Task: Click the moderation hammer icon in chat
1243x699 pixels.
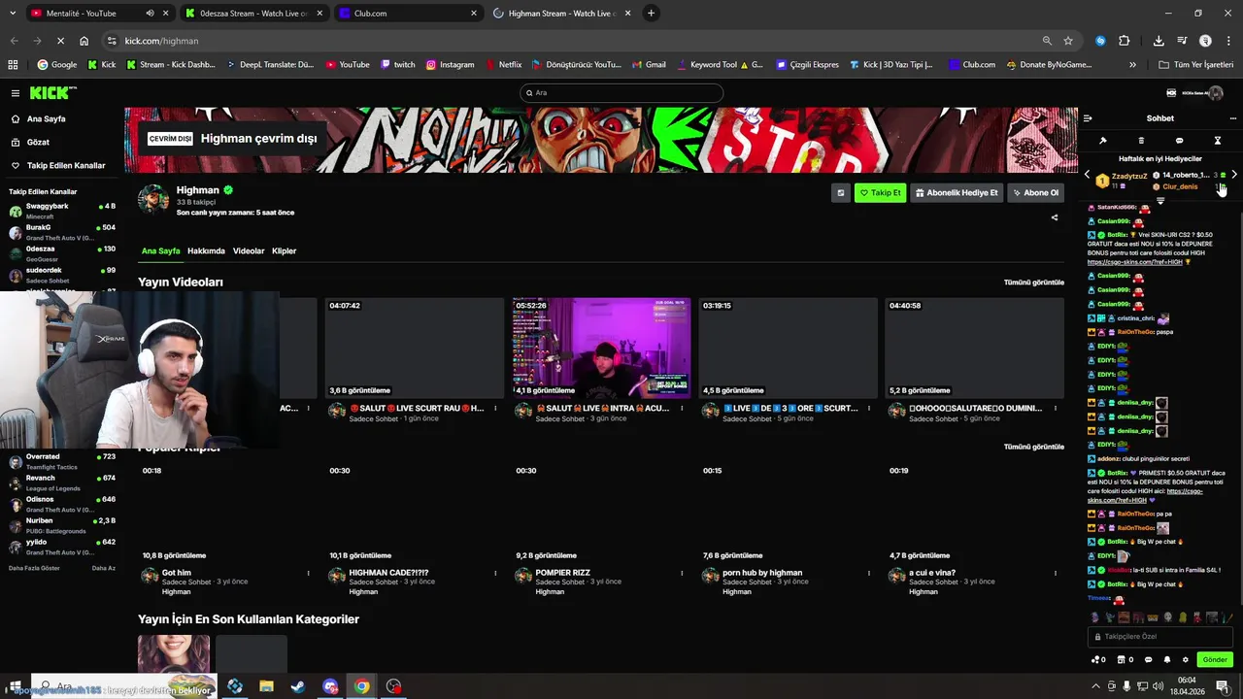Action: pyautogui.click(x=1103, y=141)
